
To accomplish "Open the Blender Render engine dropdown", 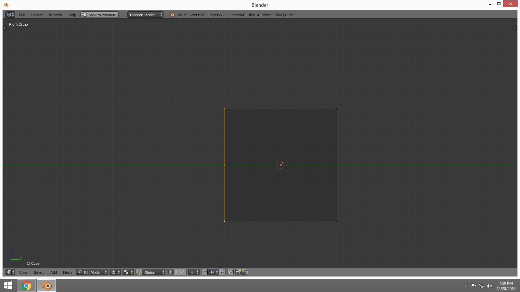I will coord(145,15).
